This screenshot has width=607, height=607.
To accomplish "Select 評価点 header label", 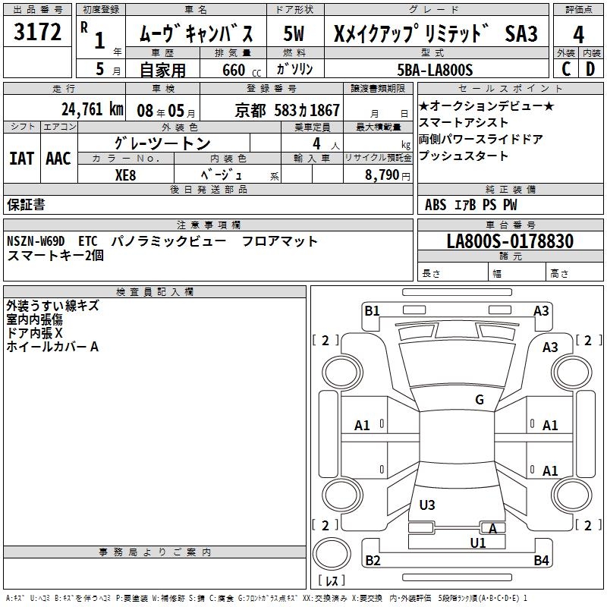I will click(x=578, y=10).
